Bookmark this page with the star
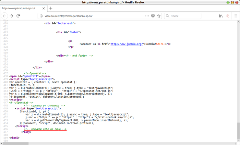 (x=159, y=16)
